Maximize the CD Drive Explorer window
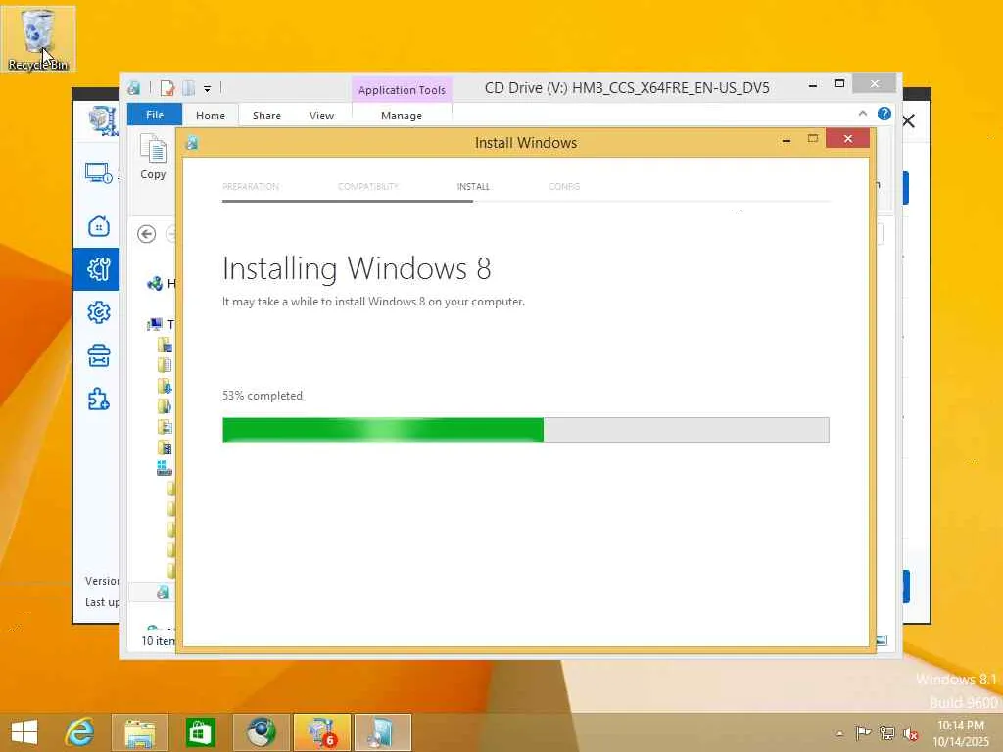The image size is (1003, 752). pyautogui.click(x=839, y=84)
